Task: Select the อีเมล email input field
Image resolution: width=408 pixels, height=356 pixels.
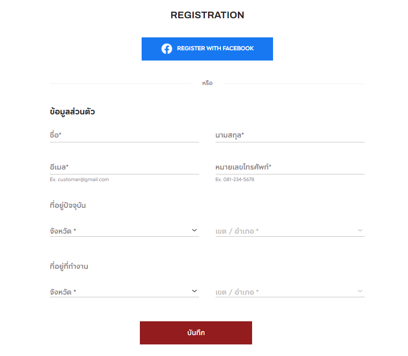Action: click(124, 167)
